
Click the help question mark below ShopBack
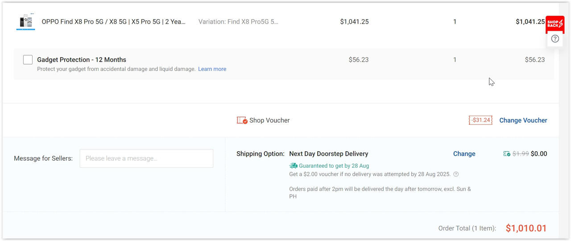coord(555,39)
